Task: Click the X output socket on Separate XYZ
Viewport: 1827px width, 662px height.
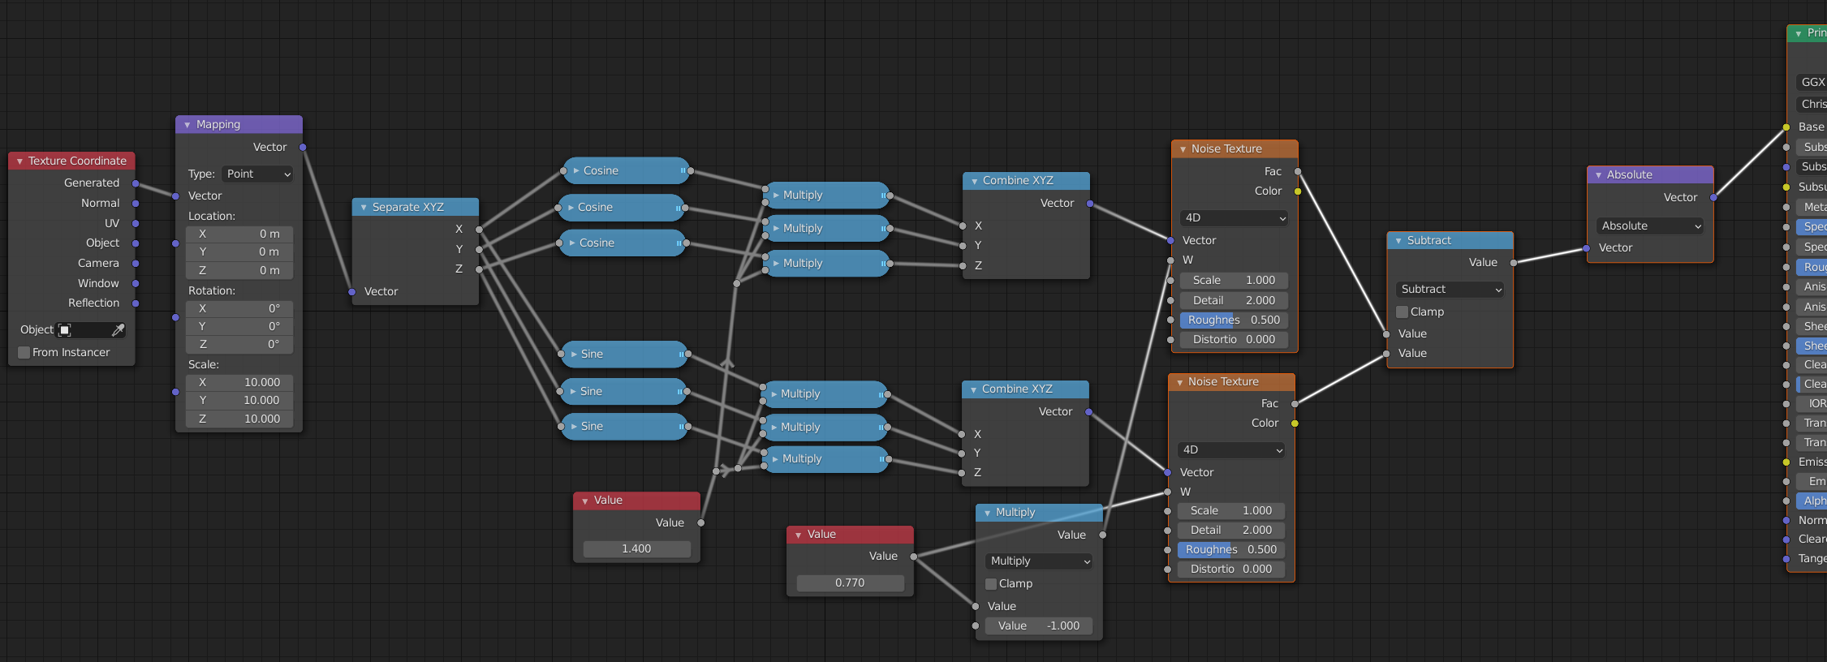Action: click(x=479, y=229)
